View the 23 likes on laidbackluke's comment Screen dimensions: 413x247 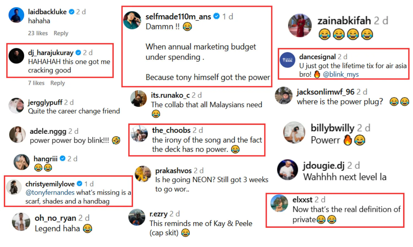pyautogui.click(x=38, y=33)
